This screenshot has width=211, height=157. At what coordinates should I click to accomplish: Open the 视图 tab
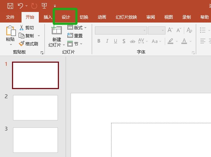(168, 17)
